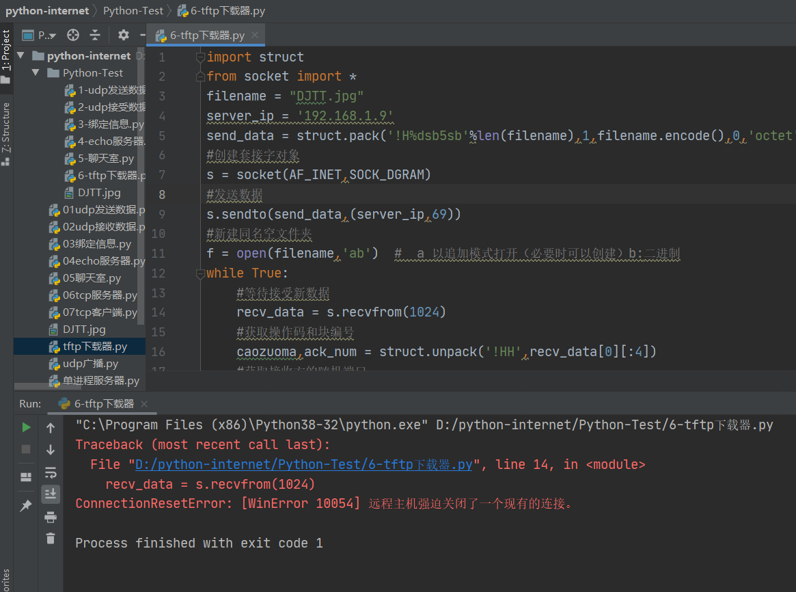Screen dimensions: 796x592
Task: Clear console with the trash icon
Action: [51, 538]
